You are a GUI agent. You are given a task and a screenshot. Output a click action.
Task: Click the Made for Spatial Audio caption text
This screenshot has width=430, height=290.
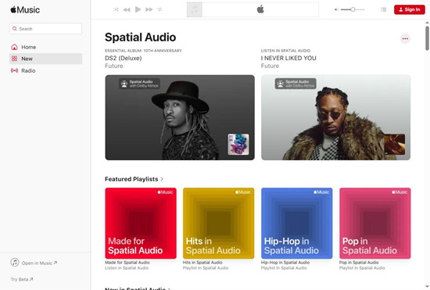point(127,263)
